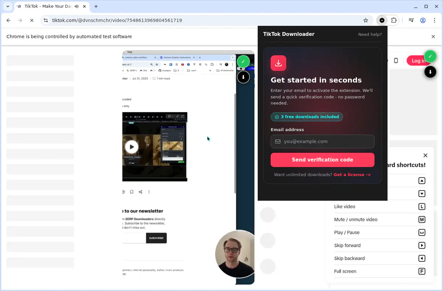This screenshot has width=443, height=291.
Task: Click the white play button in the video
Action: click(131, 147)
